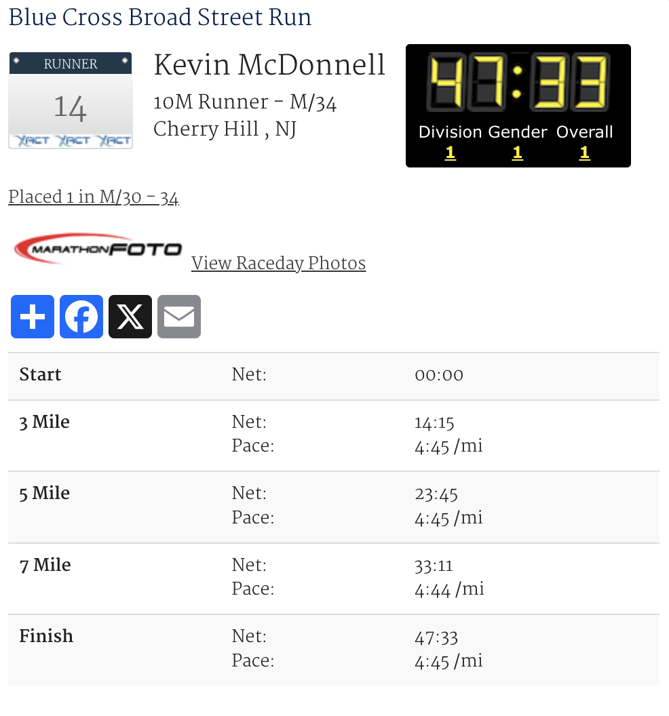Viewport: 669px width, 716px height.
Task: Select the Finish split row
Action: click(333, 649)
